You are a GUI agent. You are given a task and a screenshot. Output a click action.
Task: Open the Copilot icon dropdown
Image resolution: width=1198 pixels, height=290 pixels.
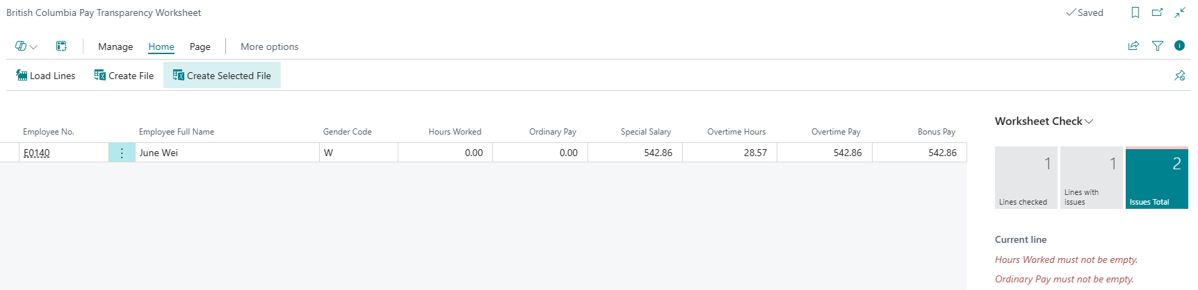[26, 46]
